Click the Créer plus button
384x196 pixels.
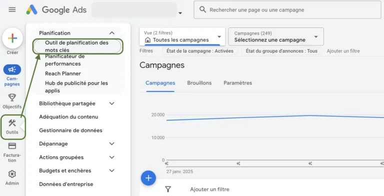point(12,38)
